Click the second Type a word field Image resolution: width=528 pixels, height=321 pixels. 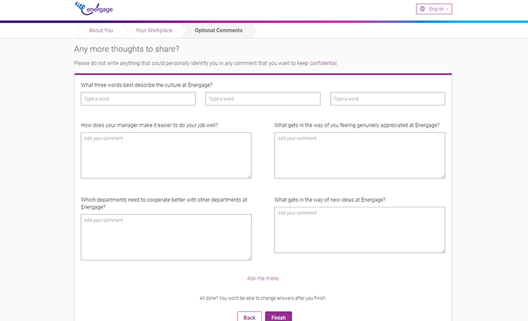click(263, 98)
